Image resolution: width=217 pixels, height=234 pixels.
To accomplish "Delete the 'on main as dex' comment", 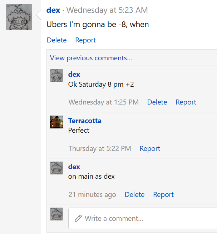I will click(x=134, y=194).
